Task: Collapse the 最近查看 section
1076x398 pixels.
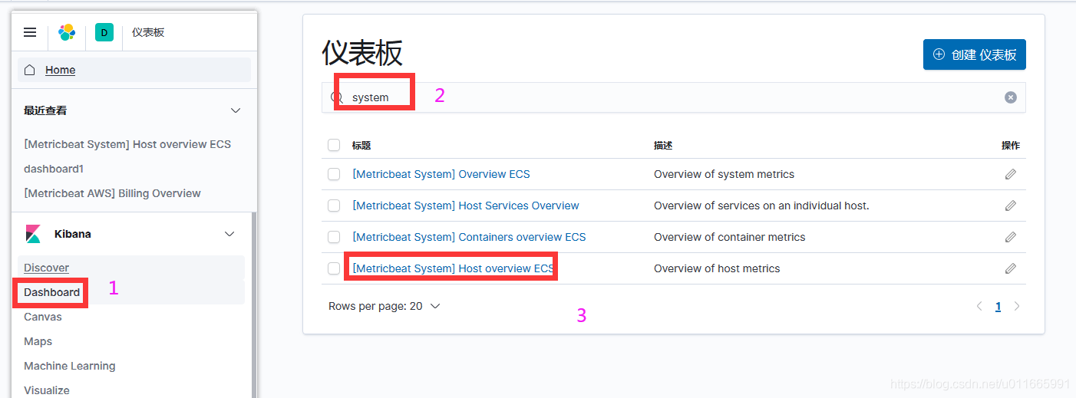Action: 236,110
